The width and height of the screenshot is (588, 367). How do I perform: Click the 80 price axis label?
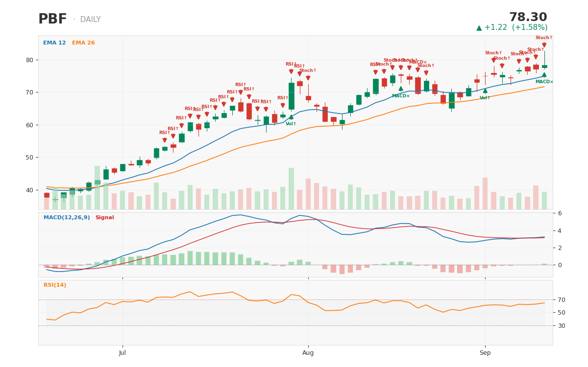pos(30,60)
